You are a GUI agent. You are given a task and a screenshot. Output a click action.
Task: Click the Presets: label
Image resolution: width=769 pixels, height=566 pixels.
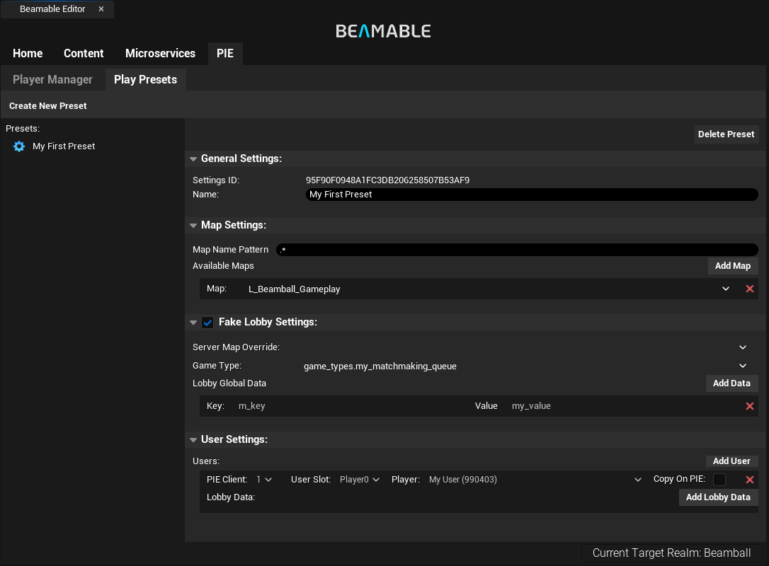[x=23, y=128]
